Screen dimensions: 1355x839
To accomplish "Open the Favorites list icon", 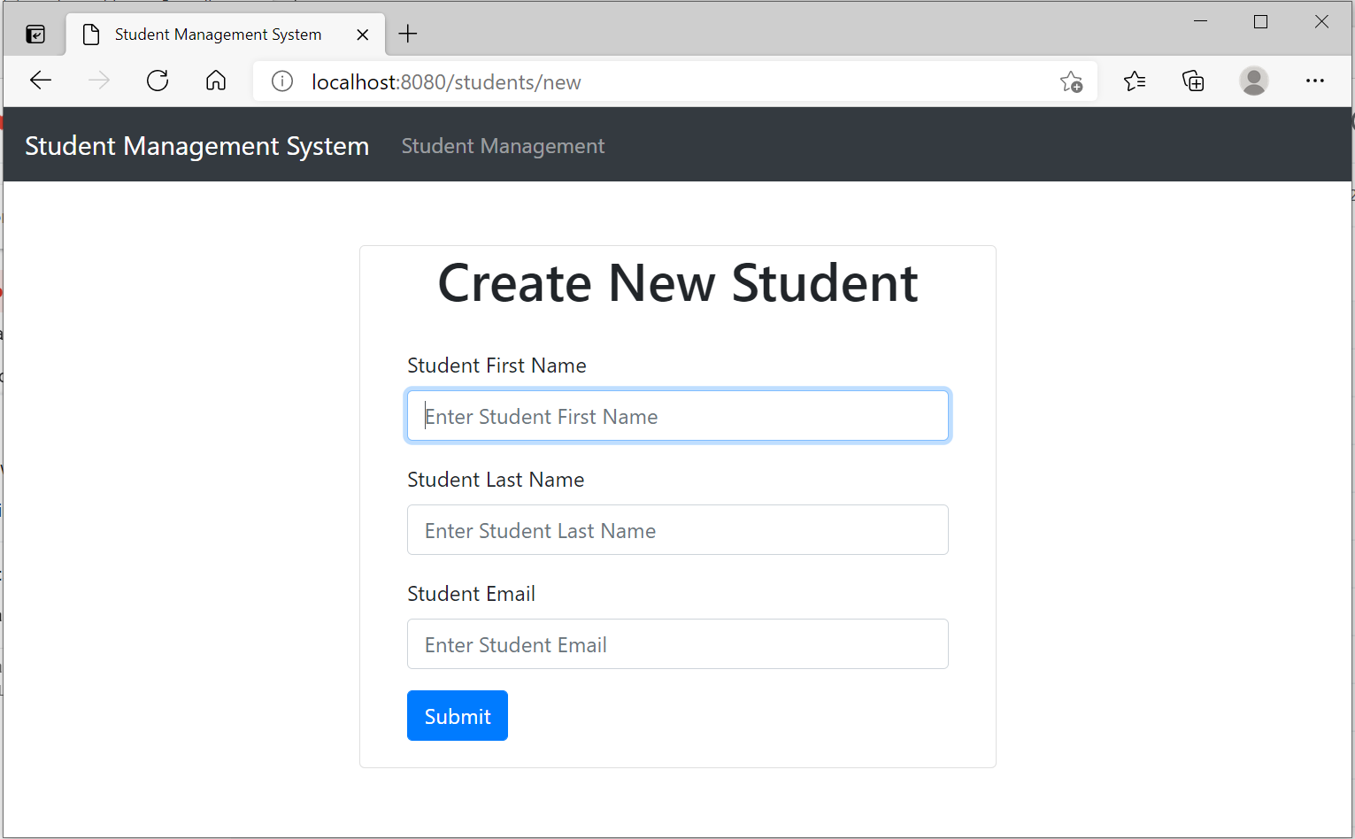I will (x=1135, y=81).
